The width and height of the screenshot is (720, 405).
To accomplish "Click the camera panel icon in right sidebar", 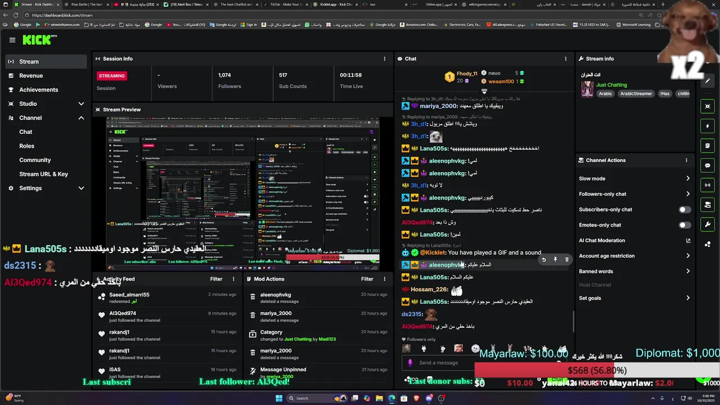I will 708,205.
